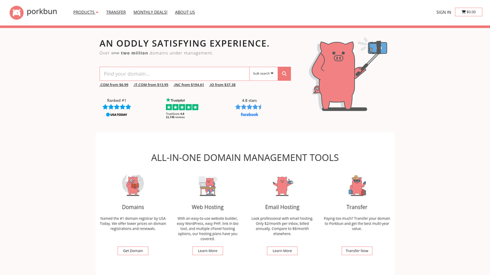The width and height of the screenshot is (490, 275).
Task: Click the Get Domain button
Action: pos(133,251)
